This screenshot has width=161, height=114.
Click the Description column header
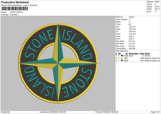point(134,54)
